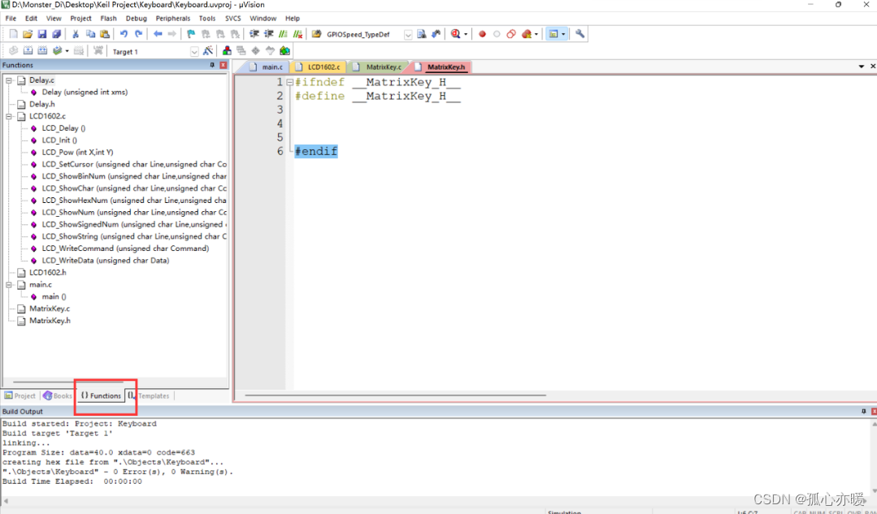Click the Copy icon in the toolbar

pyautogui.click(x=90, y=34)
